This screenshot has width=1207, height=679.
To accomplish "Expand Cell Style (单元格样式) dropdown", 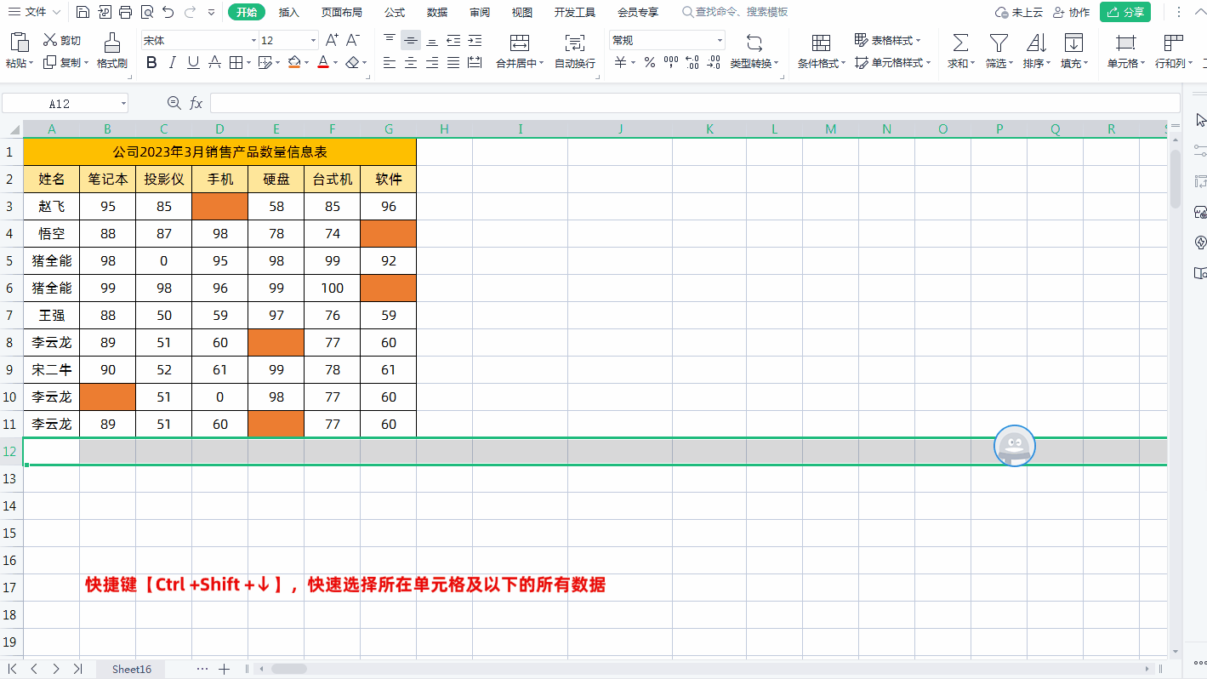I will pos(928,63).
